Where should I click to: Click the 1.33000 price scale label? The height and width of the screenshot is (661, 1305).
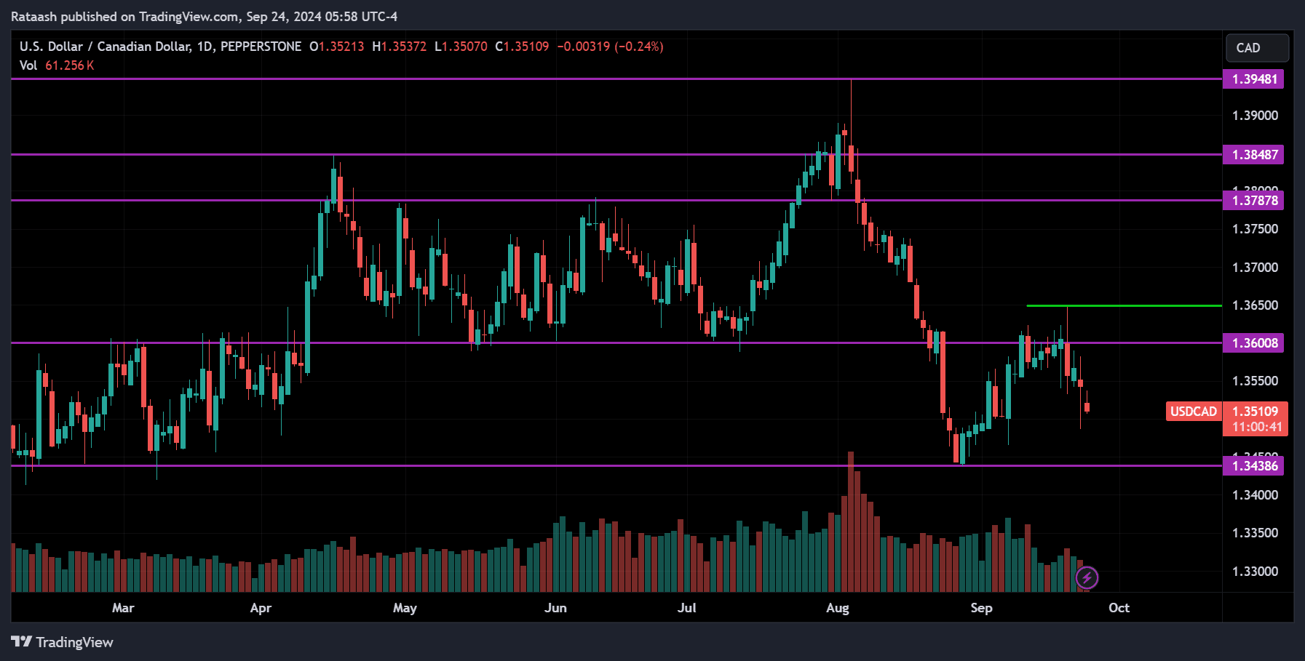pos(1255,572)
